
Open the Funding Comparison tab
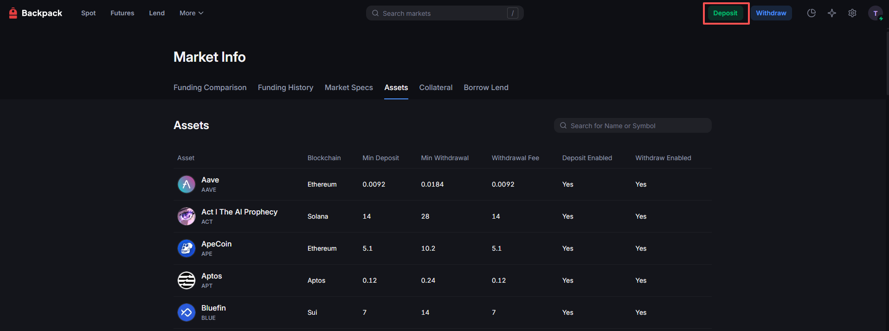click(x=210, y=87)
